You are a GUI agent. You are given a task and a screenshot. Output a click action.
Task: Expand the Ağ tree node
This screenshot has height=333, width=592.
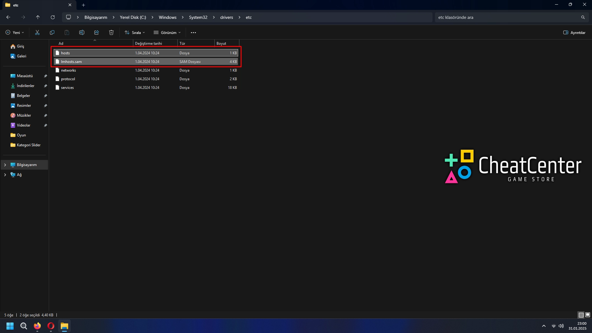5,175
